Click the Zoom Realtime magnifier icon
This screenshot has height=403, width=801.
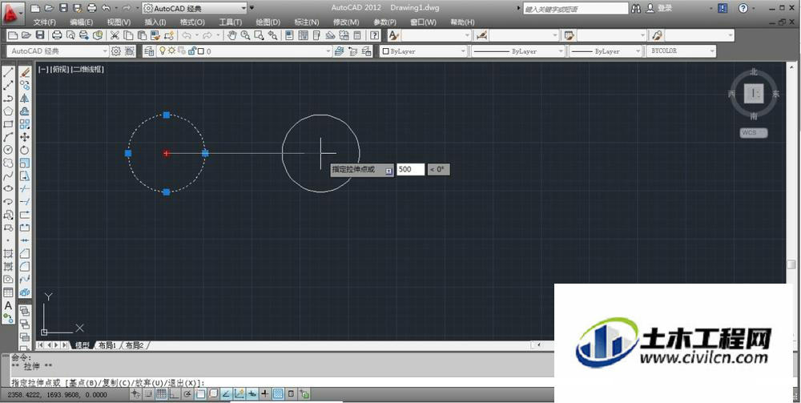(x=246, y=35)
